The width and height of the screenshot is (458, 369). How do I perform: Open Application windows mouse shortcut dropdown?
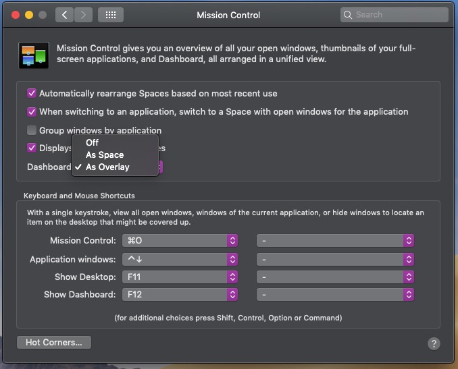[x=335, y=259]
